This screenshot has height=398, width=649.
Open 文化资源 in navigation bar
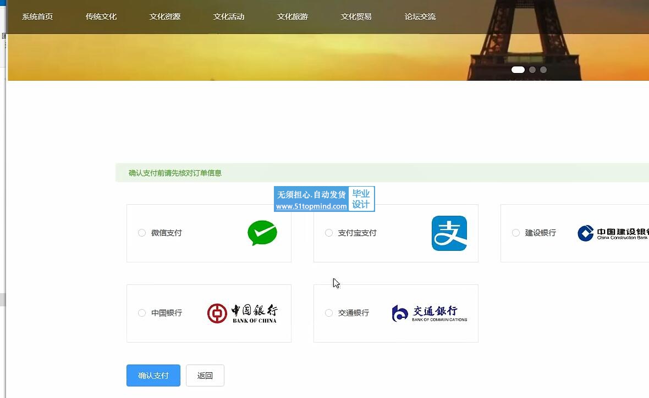pos(165,16)
